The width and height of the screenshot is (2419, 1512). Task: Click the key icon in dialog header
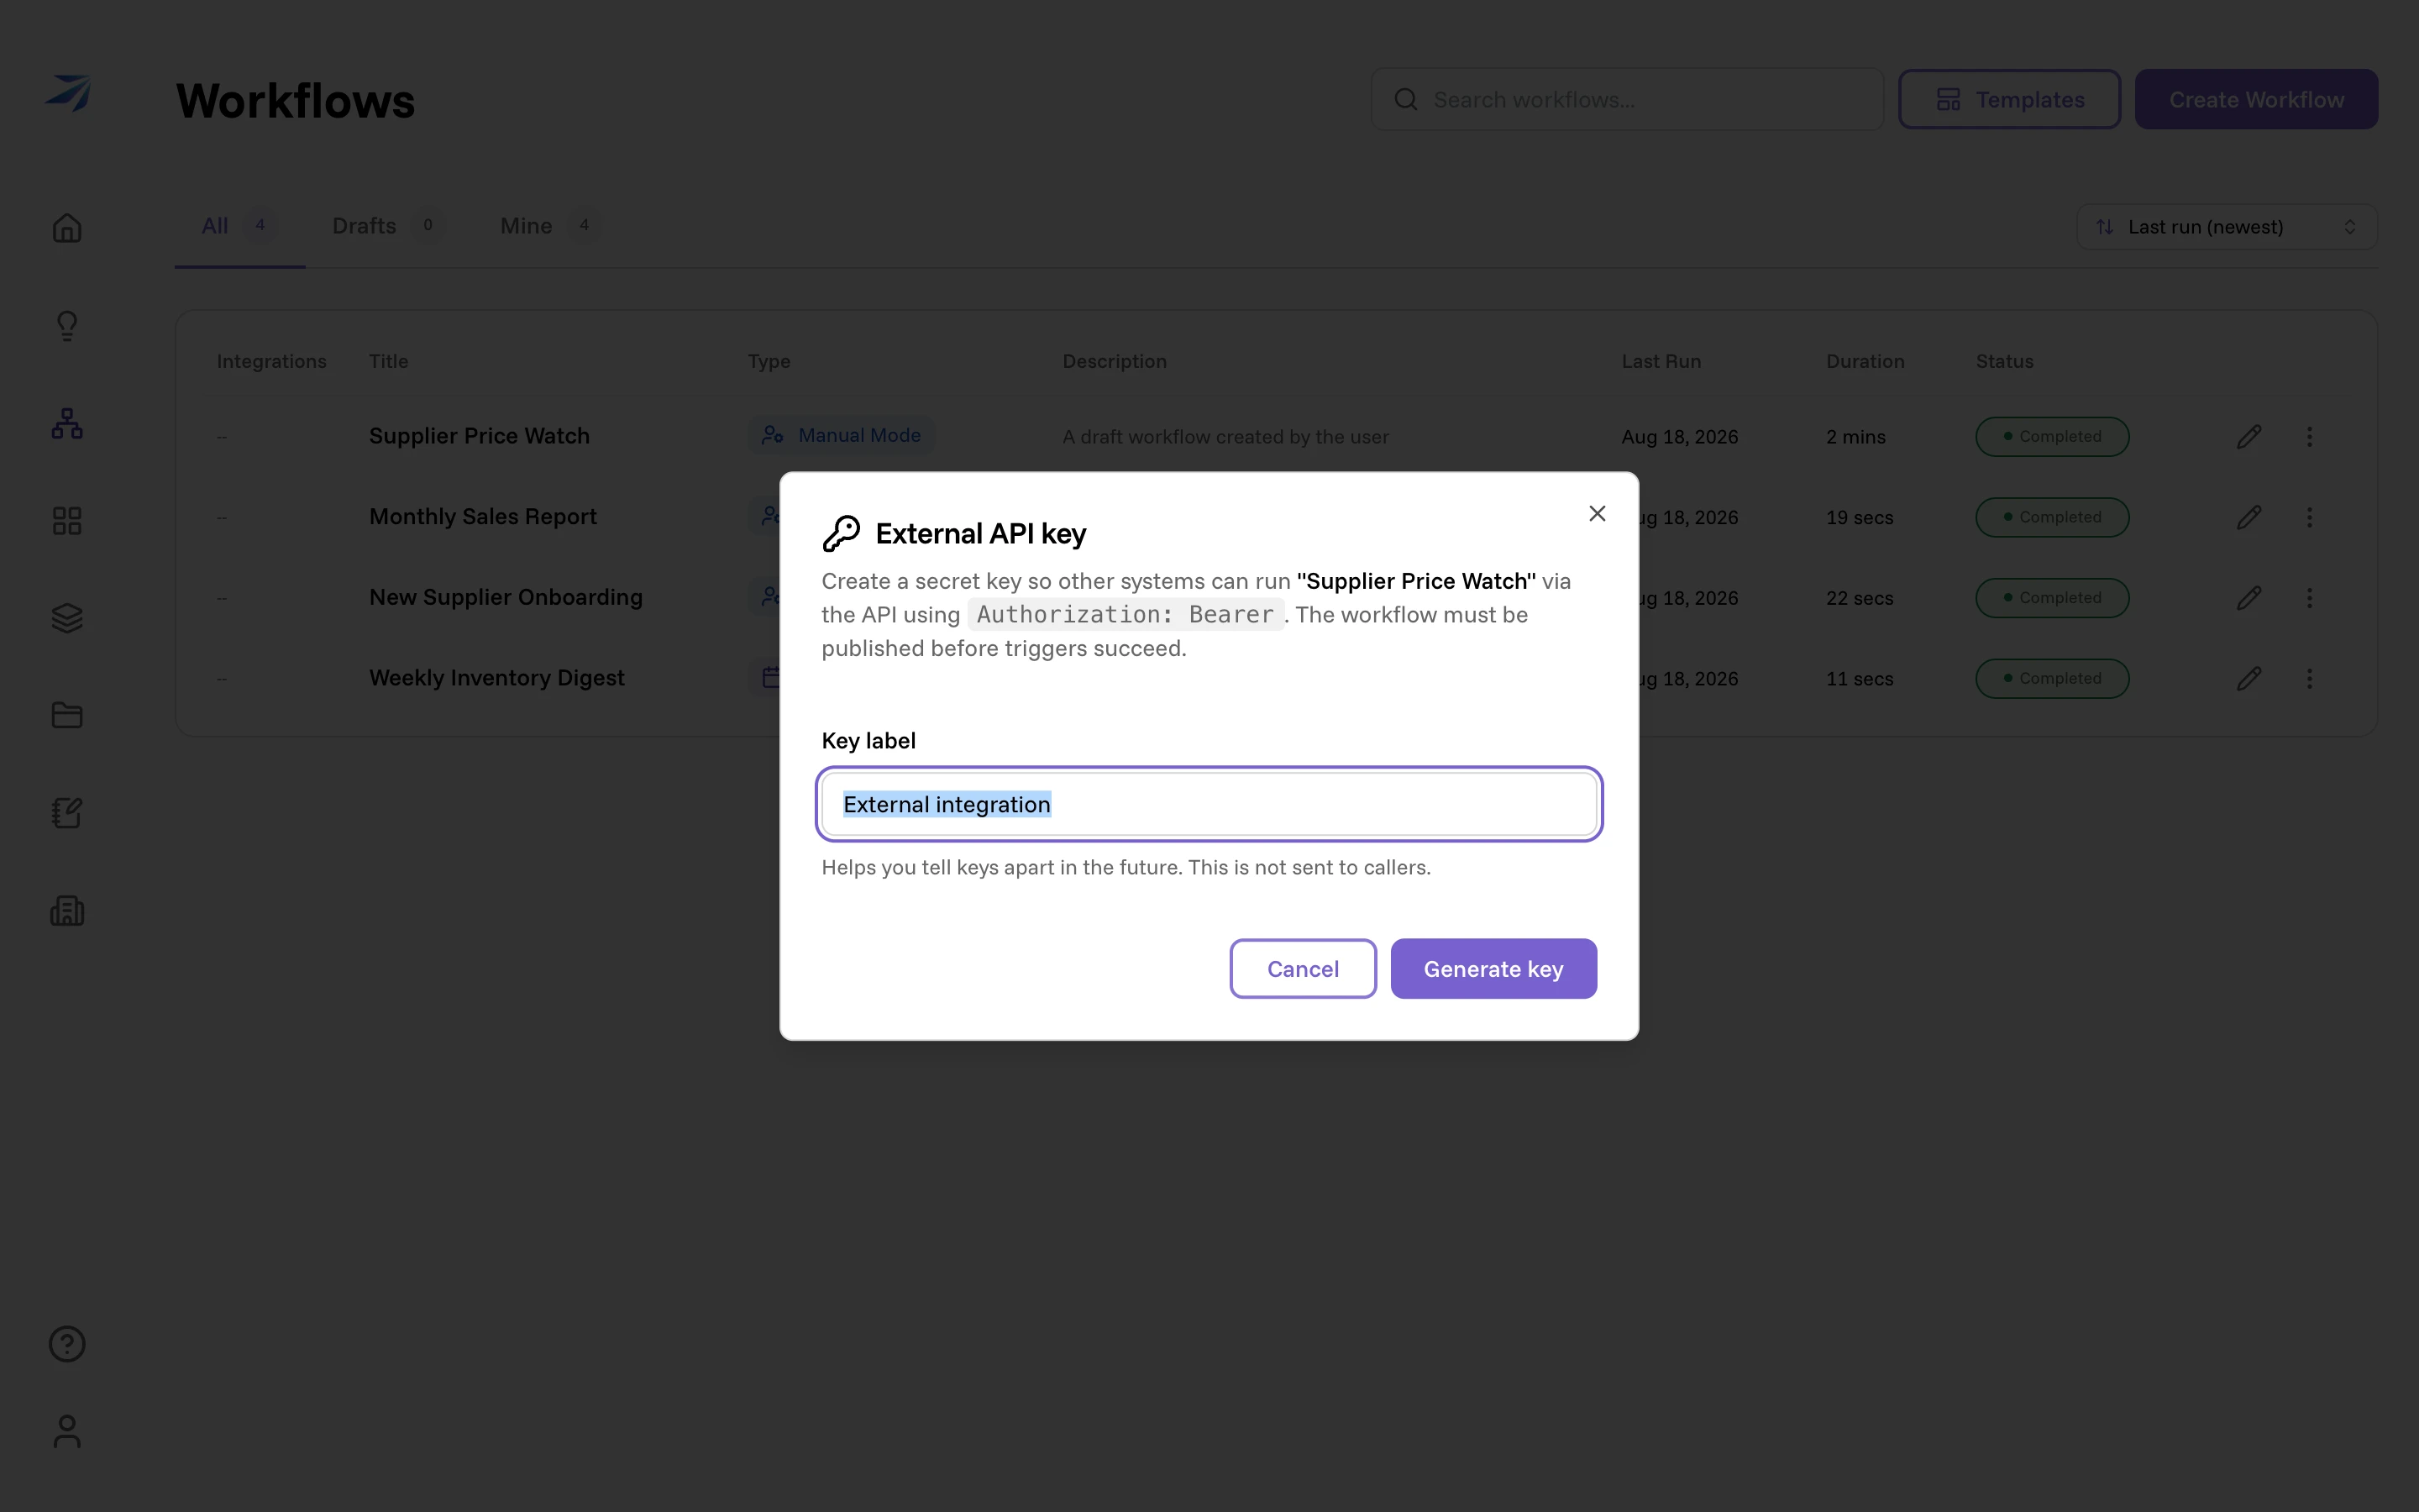(x=842, y=533)
